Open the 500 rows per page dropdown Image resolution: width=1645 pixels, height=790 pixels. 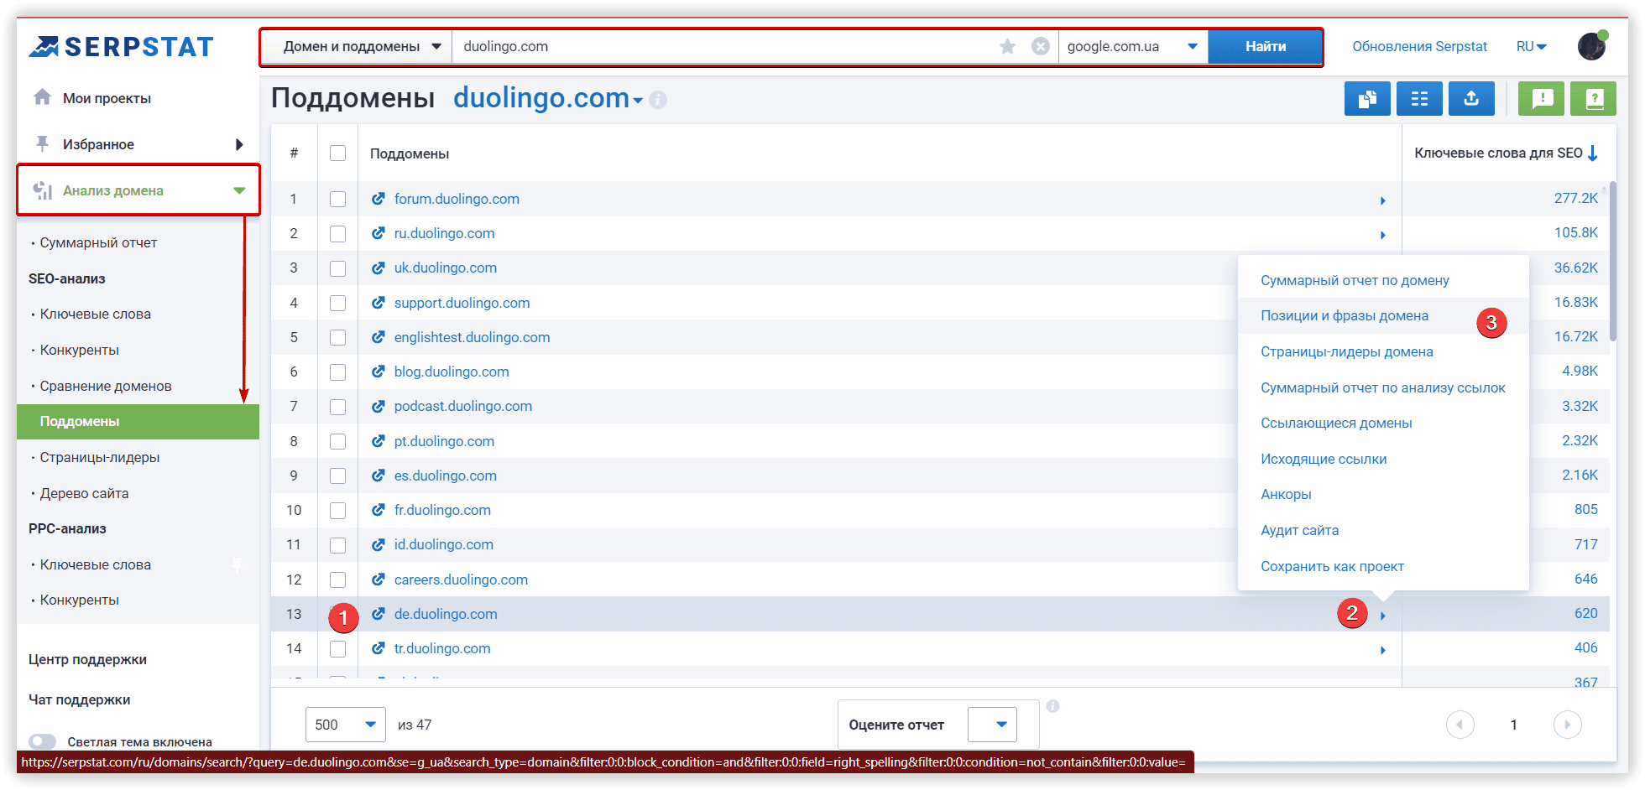coord(346,725)
